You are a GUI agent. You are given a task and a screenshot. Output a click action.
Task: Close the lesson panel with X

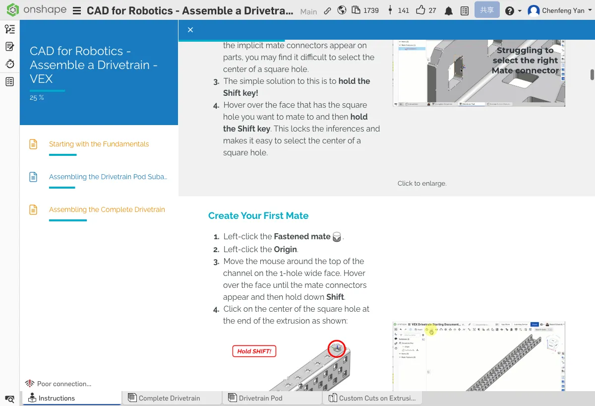[x=190, y=30]
